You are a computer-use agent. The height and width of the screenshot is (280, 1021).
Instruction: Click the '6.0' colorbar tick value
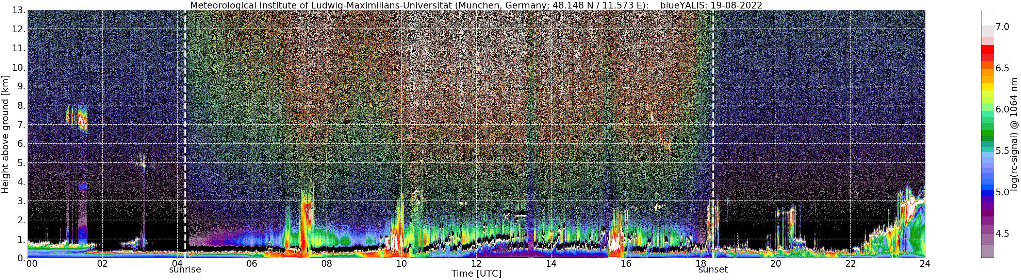(1002, 109)
